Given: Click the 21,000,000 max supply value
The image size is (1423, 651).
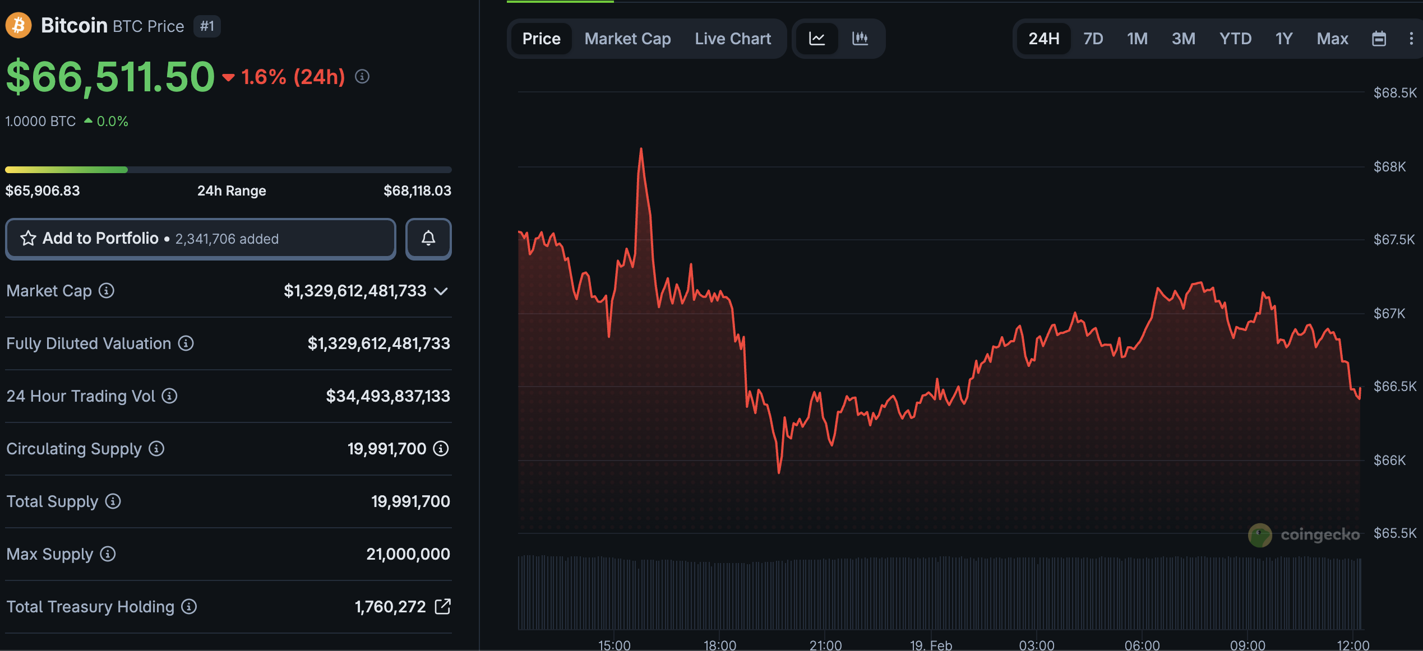Looking at the screenshot, I should pyautogui.click(x=408, y=554).
